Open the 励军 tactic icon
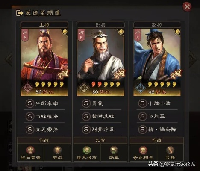Screen dimensions: 200x171 (x=114, y=150)
